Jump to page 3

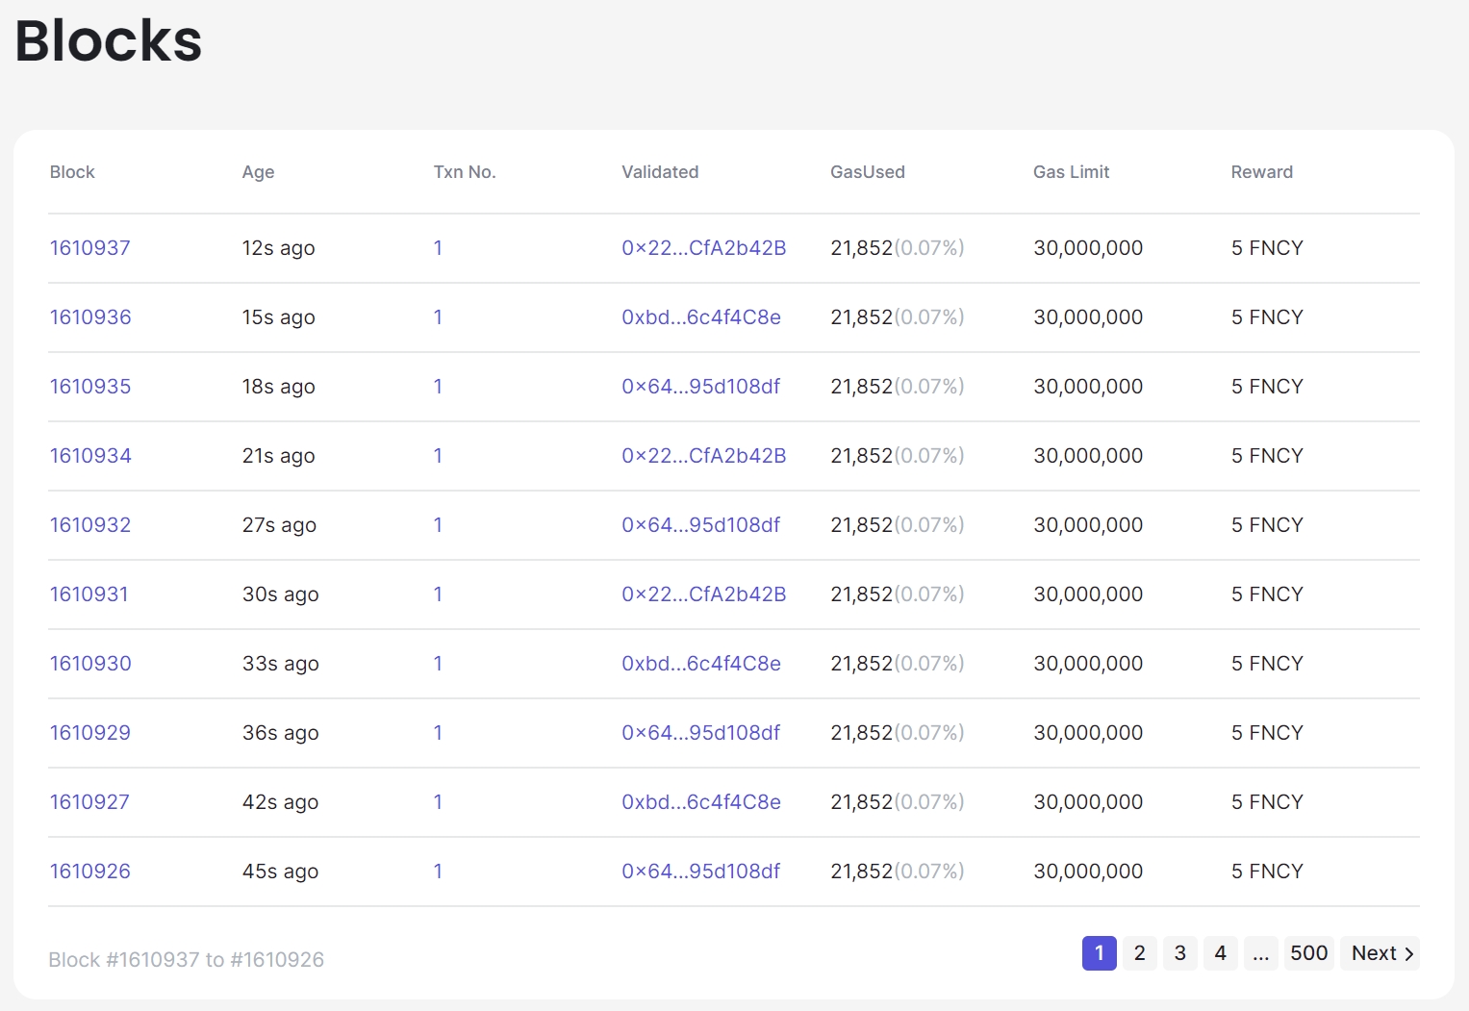(x=1179, y=953)
